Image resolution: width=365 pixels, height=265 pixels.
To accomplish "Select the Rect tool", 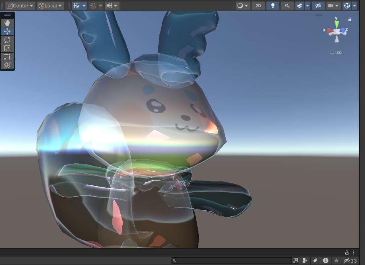I will (x=7, y=57).
